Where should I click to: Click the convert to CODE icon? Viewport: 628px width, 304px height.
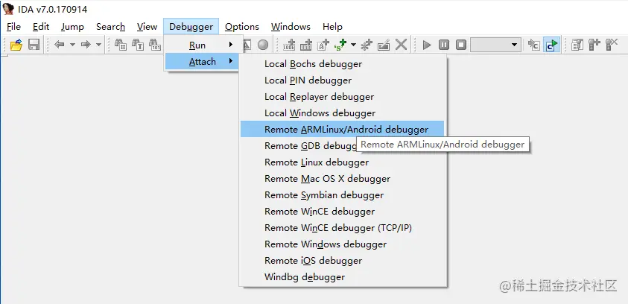(289, 45)
